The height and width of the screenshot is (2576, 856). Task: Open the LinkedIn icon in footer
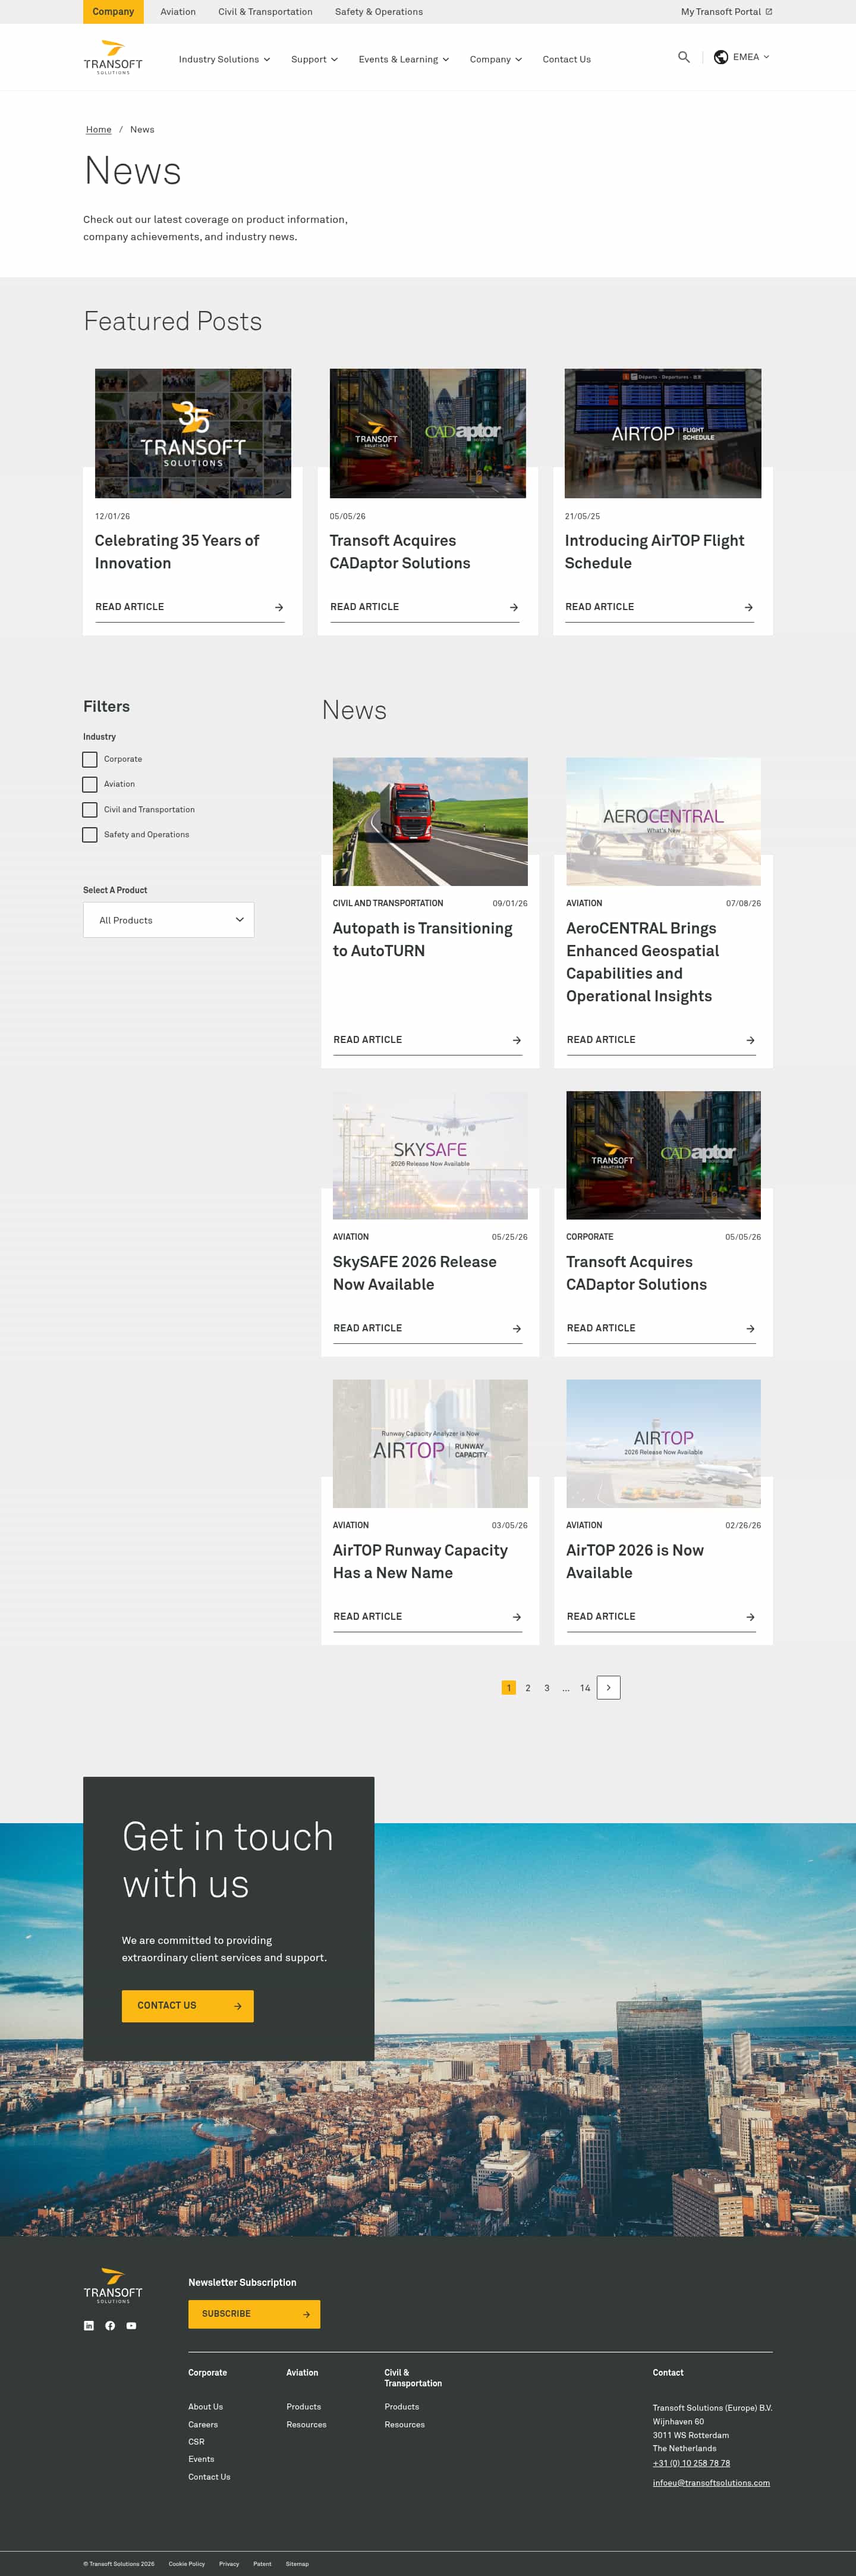click(89, 2325)
